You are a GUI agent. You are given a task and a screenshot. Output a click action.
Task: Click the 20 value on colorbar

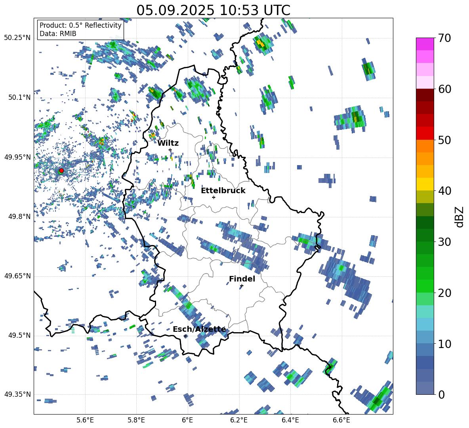pos(444,293)
